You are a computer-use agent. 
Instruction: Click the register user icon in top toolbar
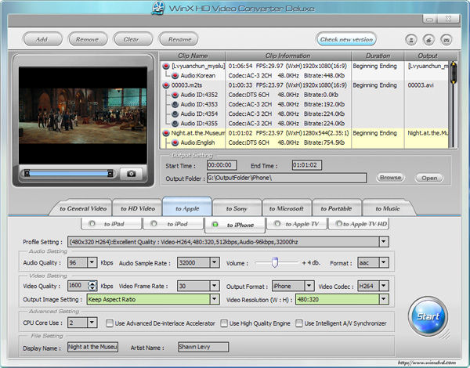coord(411,40)
